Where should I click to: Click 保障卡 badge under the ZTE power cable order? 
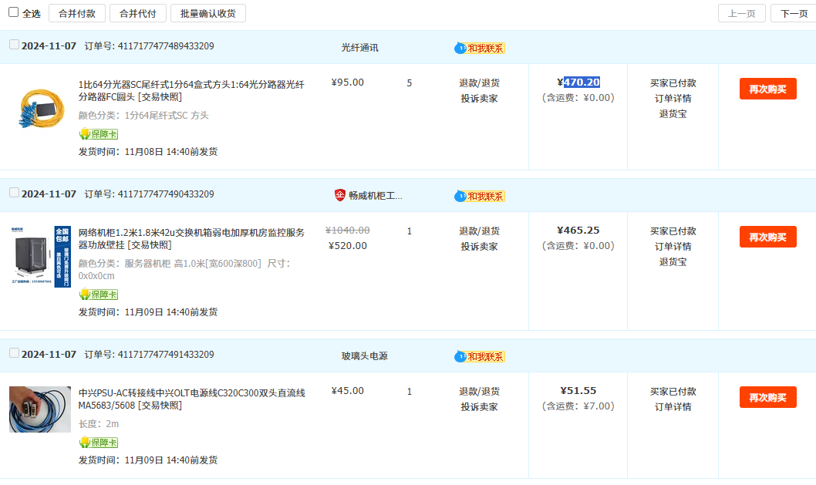(99, 443)
